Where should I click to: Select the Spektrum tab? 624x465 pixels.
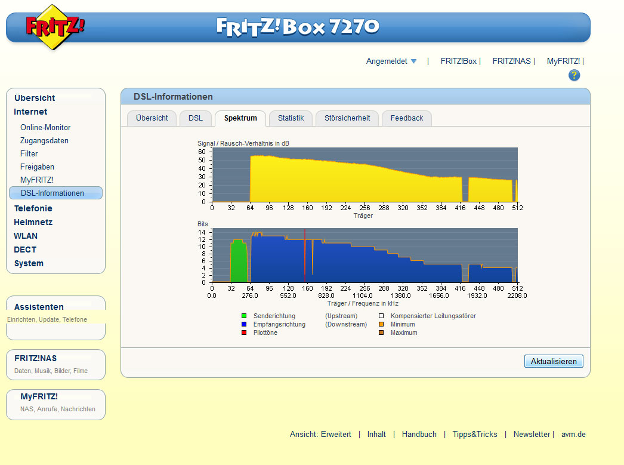pos(240,118)
